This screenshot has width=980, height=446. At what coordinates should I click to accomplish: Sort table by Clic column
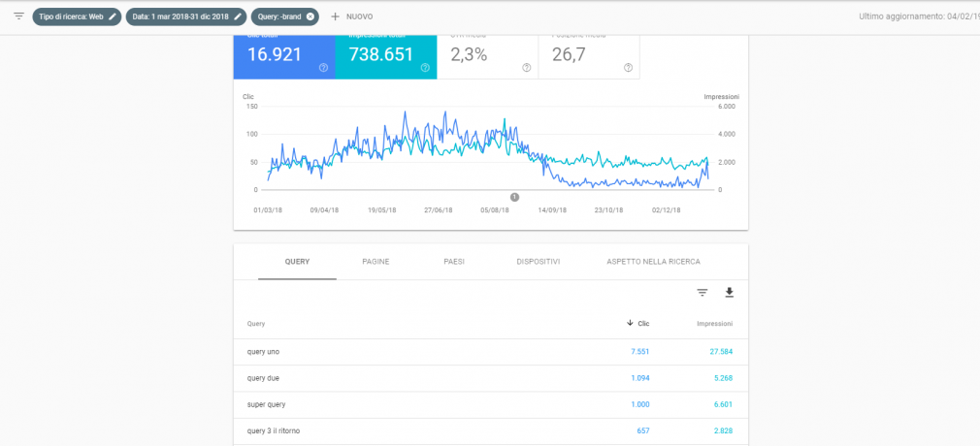click(638, 324)
